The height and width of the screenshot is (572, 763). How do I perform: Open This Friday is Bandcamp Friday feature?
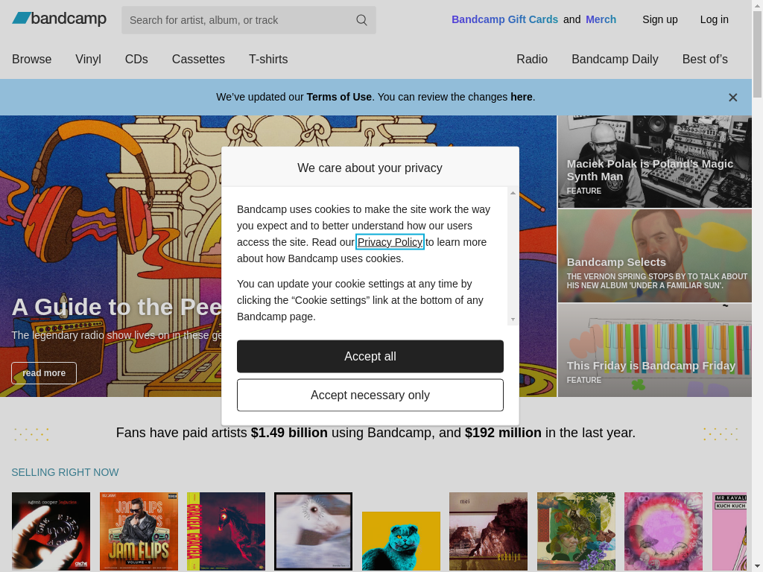point(654,350)
